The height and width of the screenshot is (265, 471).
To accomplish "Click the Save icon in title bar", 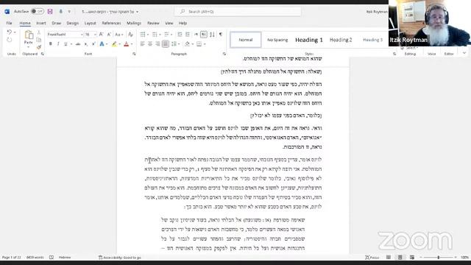I will pyautogui.click(x=50, y=12).
